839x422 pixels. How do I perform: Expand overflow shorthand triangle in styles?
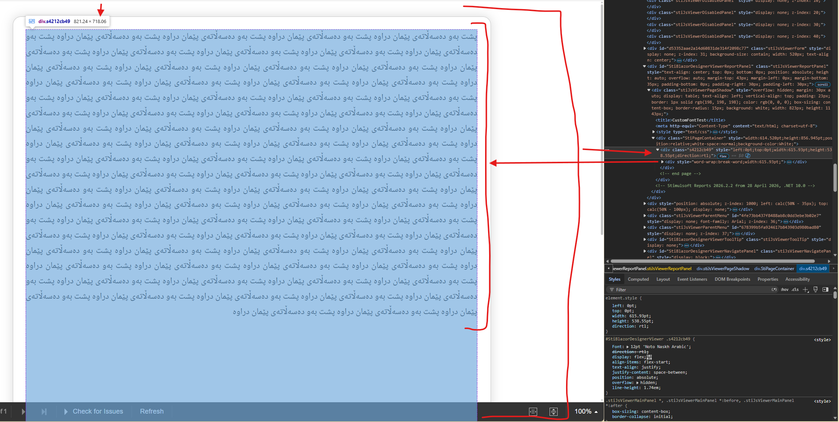click(x=637, y=382)
